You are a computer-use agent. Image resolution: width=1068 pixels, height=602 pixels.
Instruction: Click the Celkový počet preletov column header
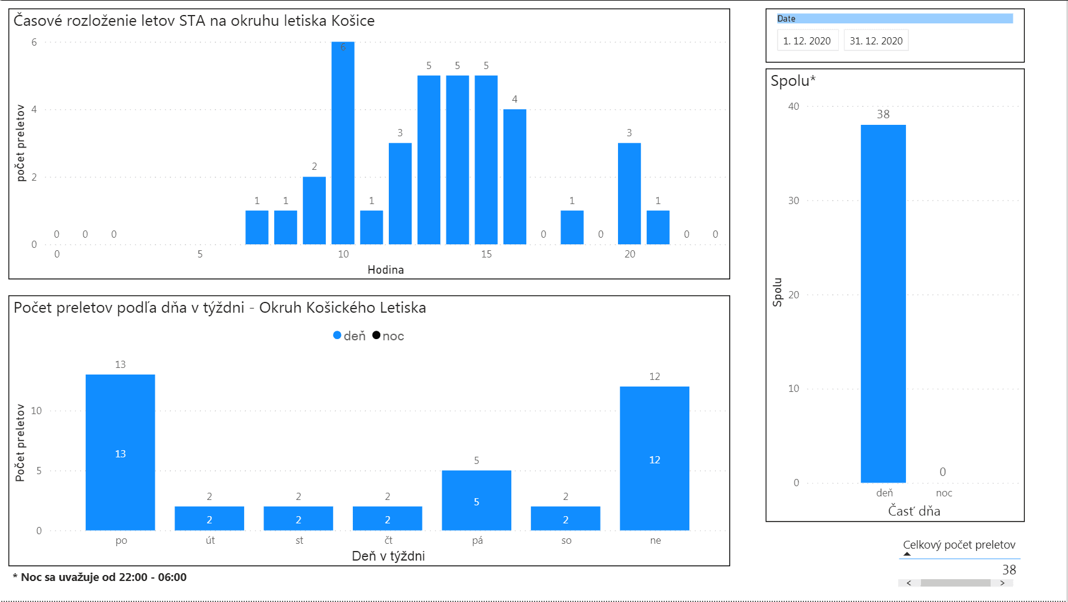point(959,544)
